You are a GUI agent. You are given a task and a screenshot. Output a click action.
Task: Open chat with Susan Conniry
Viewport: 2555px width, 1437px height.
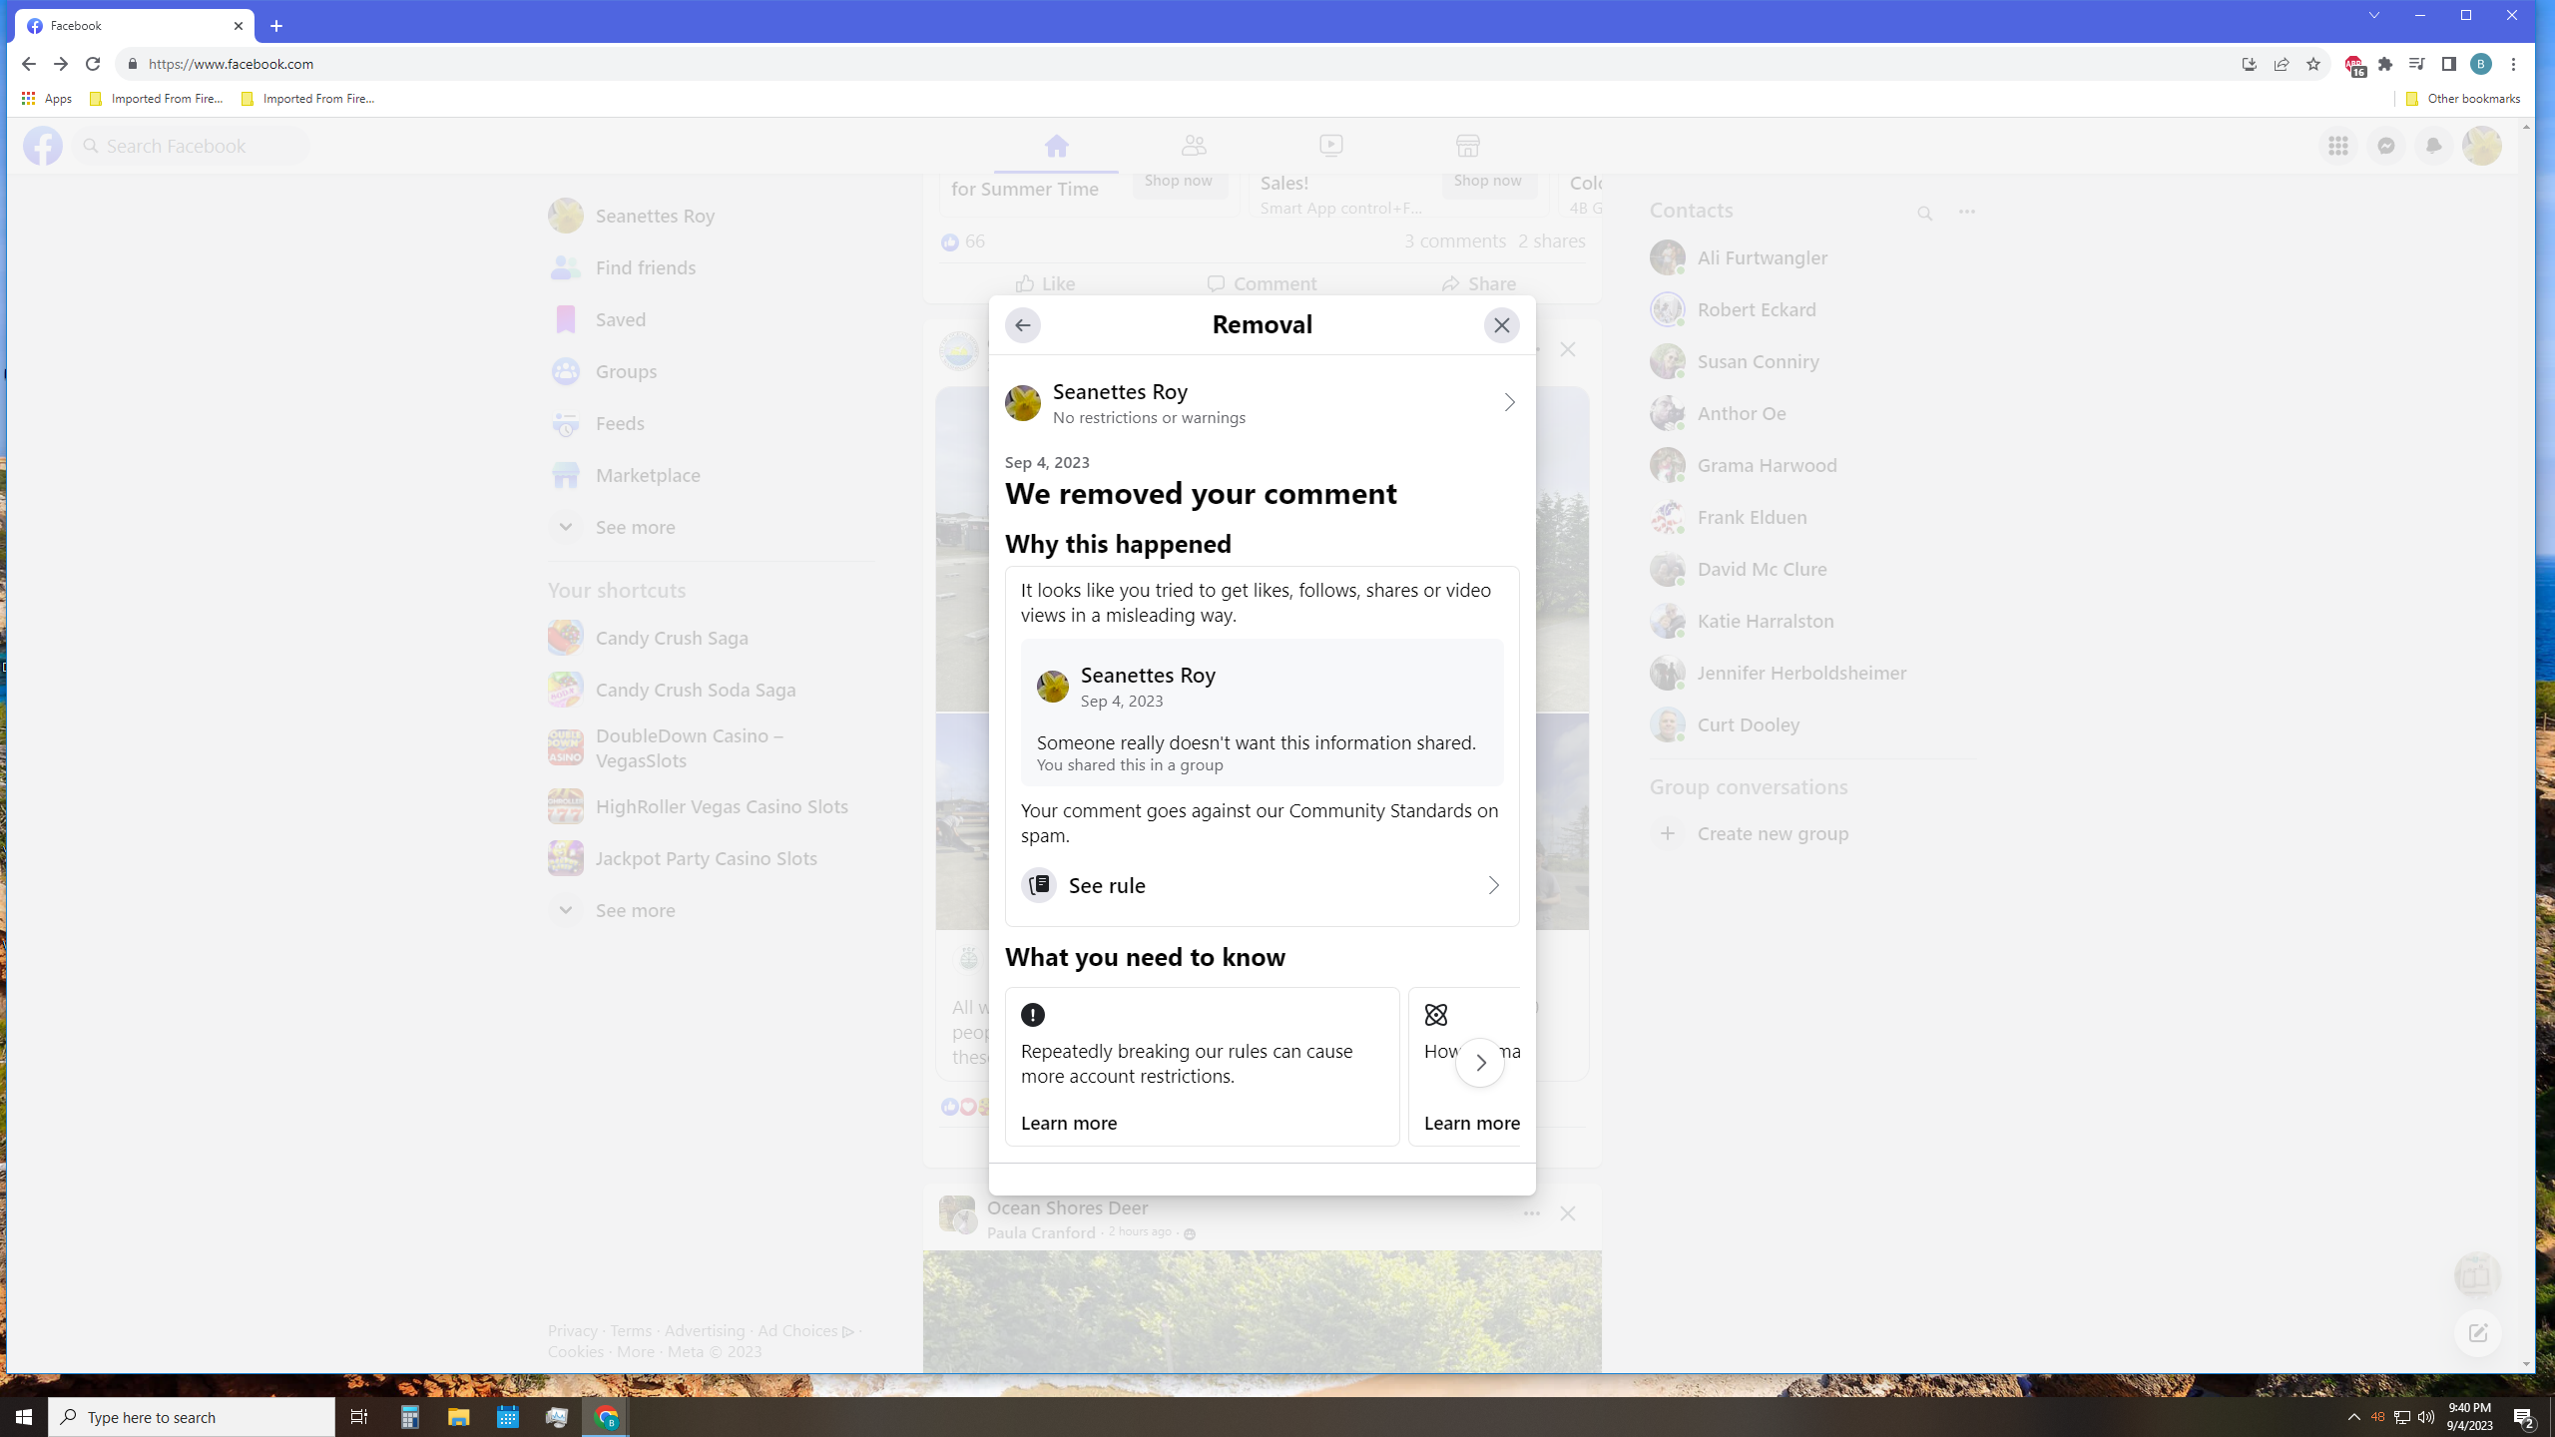click(x=1812, y=361)
